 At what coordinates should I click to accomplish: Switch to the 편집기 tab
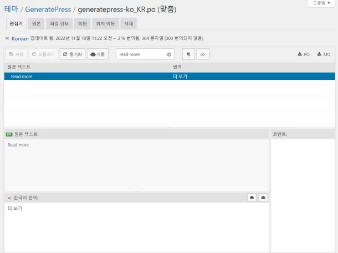[x=16, y=23]
